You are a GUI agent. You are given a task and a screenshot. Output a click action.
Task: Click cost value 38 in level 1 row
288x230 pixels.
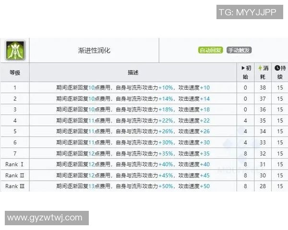pyautogui.click(x=263, y=88)
